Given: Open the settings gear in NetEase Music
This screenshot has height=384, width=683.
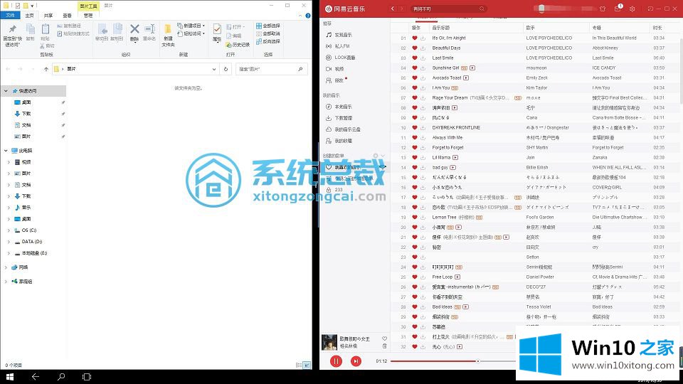Looking at the screenshot, I should coord(632,9).
